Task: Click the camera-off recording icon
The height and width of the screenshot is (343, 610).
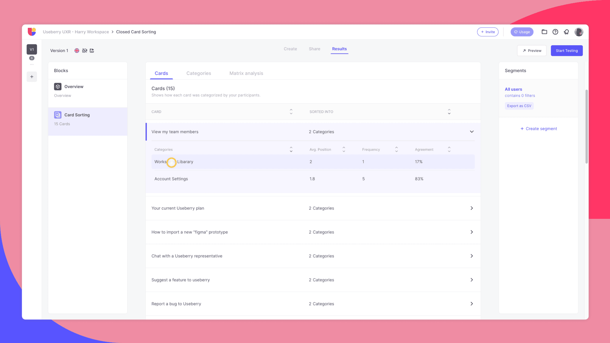Action: pyautogui.click(x=85, y=51)
